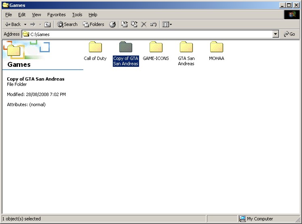Image resolution: width=302 pixels, height=224 pixels.
Task: Close the Games window
Action: (x=296, y=5)
